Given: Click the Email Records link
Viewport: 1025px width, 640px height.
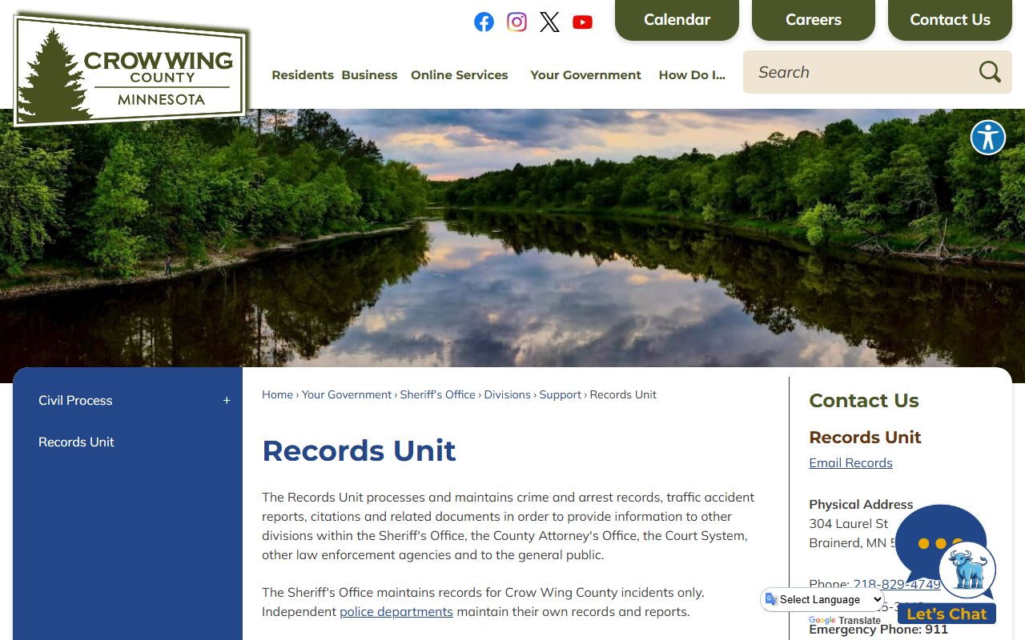Looking at the screenshot, I should tap(850, 462).
